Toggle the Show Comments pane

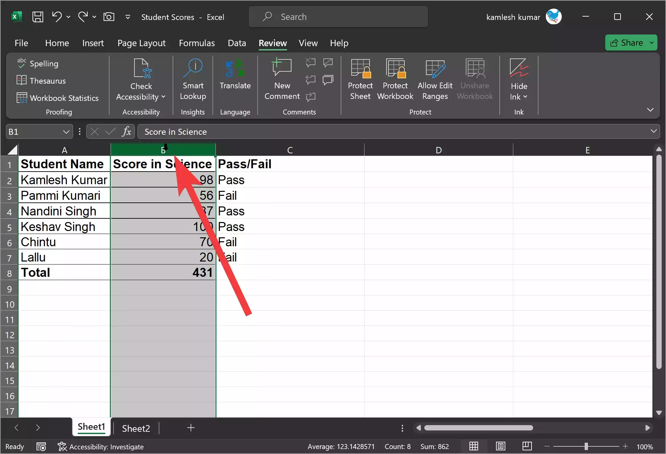(328, 80)
